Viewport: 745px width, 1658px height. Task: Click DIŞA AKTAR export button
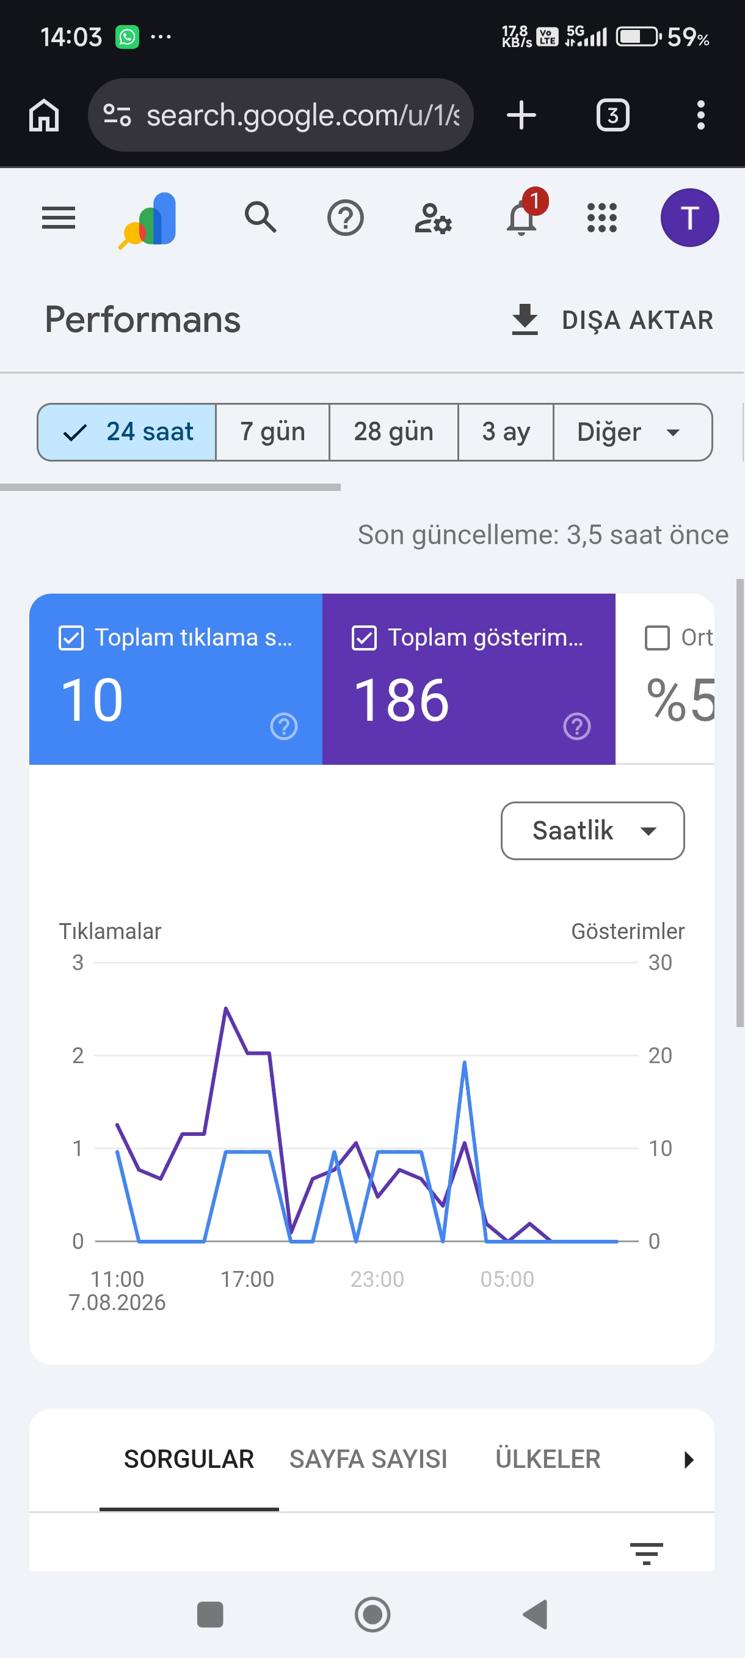pos(612,320)
